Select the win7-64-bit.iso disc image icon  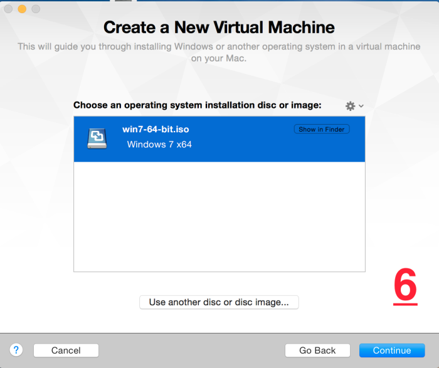[x=97, y=139]
